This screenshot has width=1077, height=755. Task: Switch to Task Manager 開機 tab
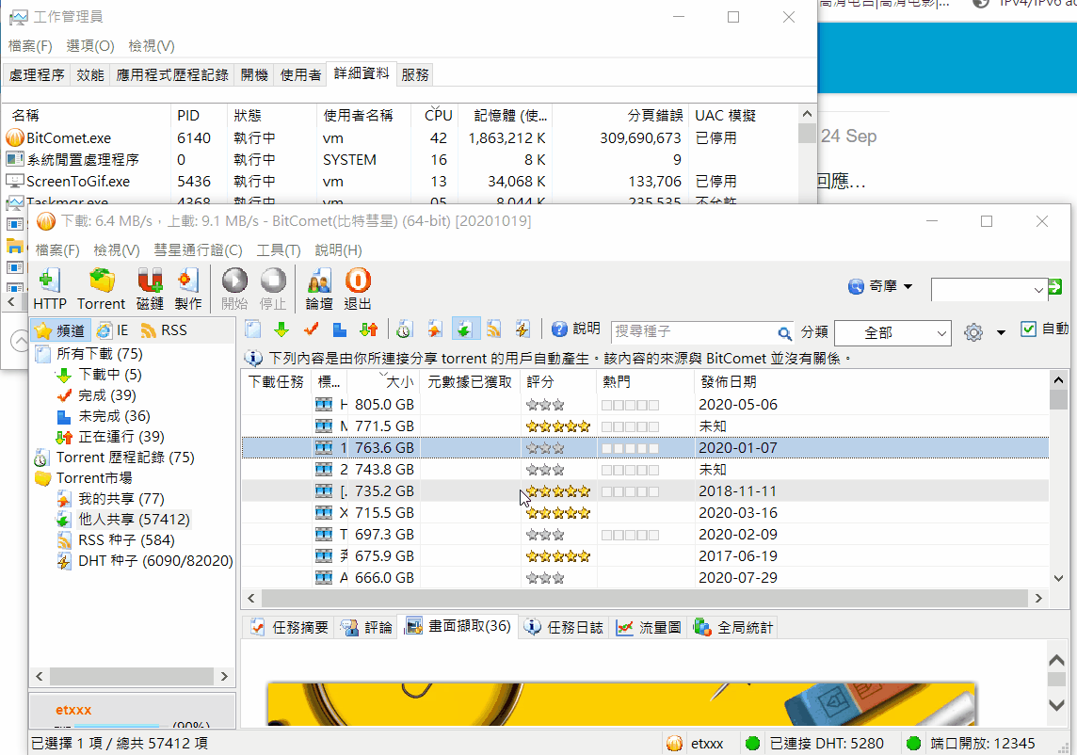point(254,75)
